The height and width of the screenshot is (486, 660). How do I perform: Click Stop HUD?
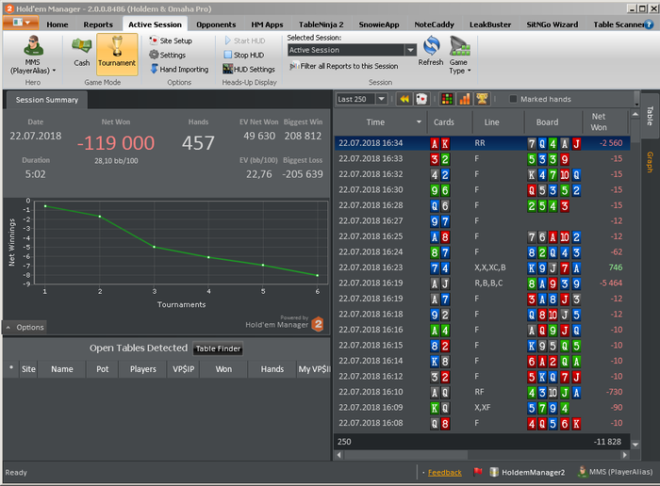(244, 55)
